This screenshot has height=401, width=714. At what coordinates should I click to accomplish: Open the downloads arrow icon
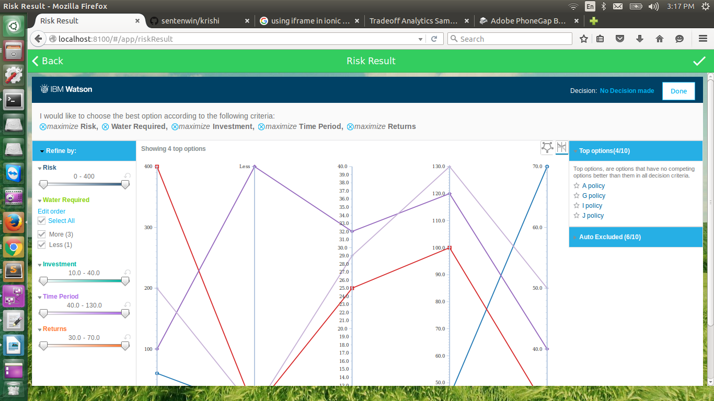[640, 39]
